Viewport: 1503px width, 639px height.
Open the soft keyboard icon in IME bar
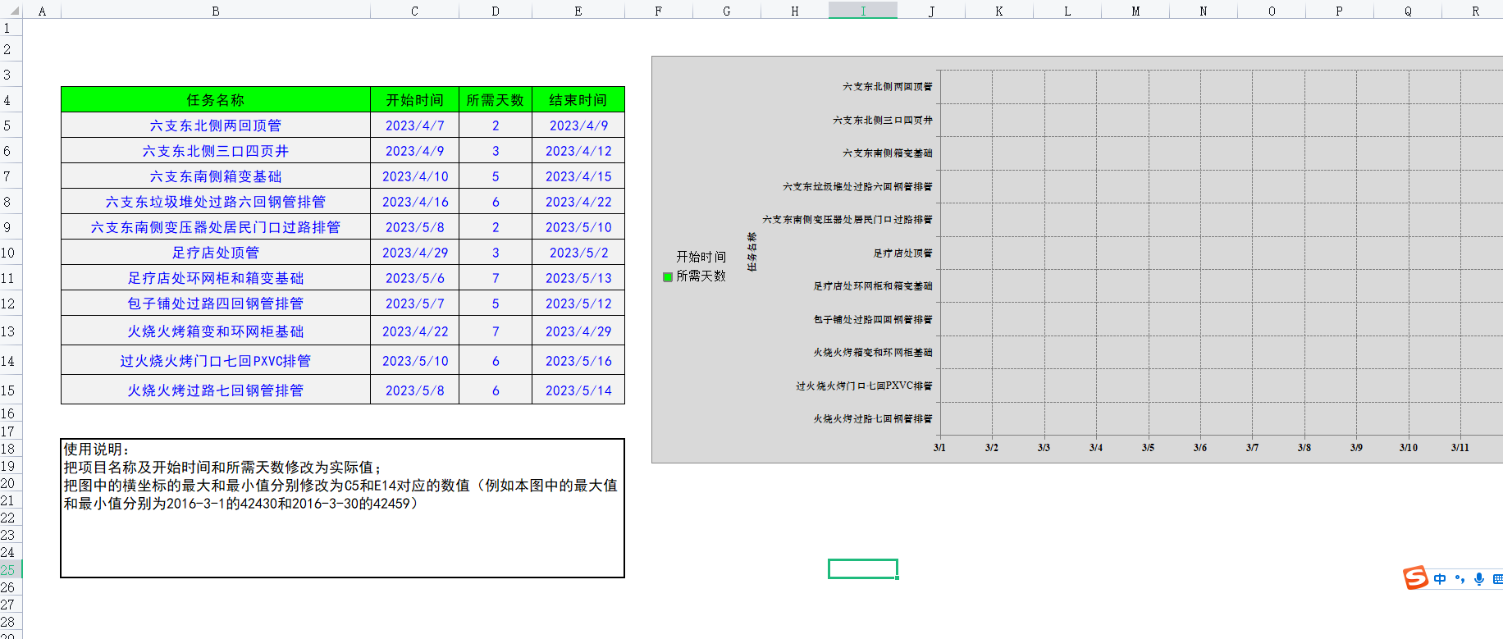coord(1497,579)
